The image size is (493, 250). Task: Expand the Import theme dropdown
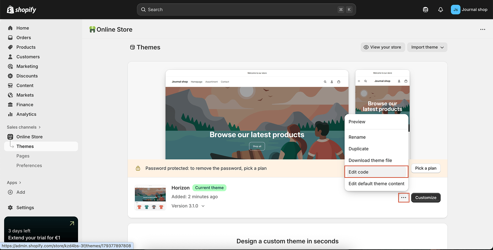tap(427, 47)
